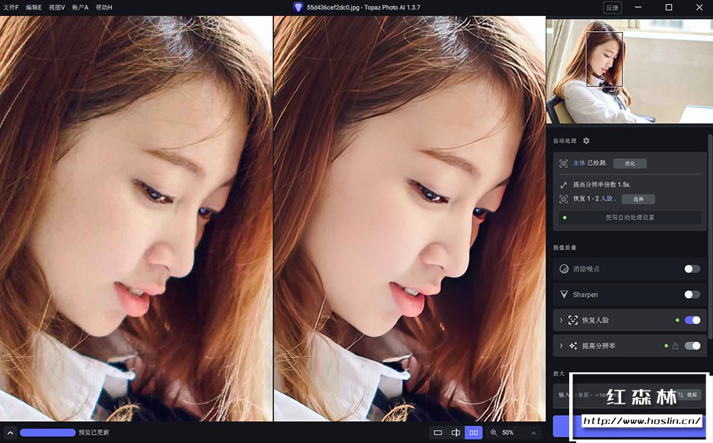Click 使用自动处理设置 button
Viewport: 713px width, 443px height.
tap(630, 217)
